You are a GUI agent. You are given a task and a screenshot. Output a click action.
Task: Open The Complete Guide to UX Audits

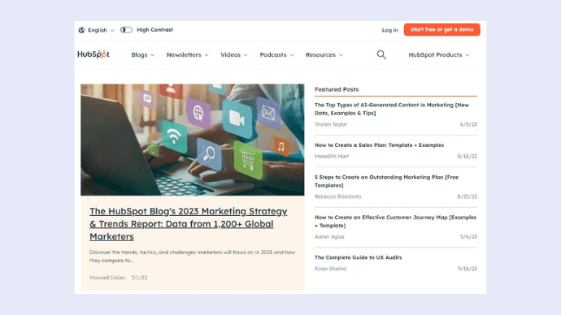point(358,257)
